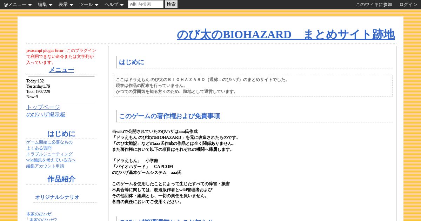Click the Today:132 counter text
421x221 pixels.
[35, 81]
